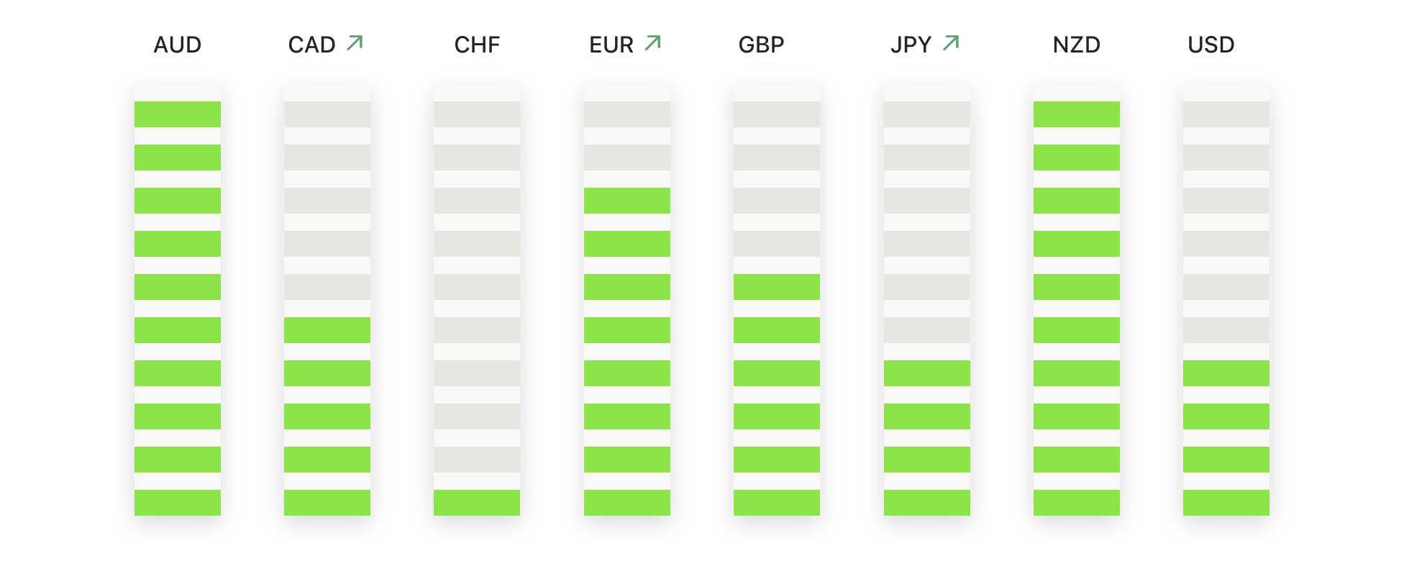1404x561 pixels.
Task: Click the highest green bar in GBP meter
Action: pyautogui.click(x=777, y=287)
